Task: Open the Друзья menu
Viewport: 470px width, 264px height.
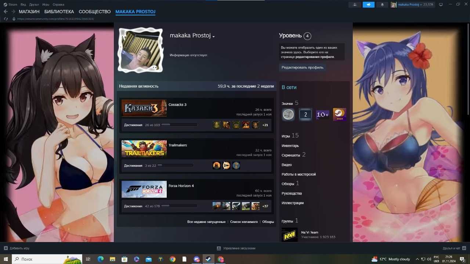Action: pos(34,4)
